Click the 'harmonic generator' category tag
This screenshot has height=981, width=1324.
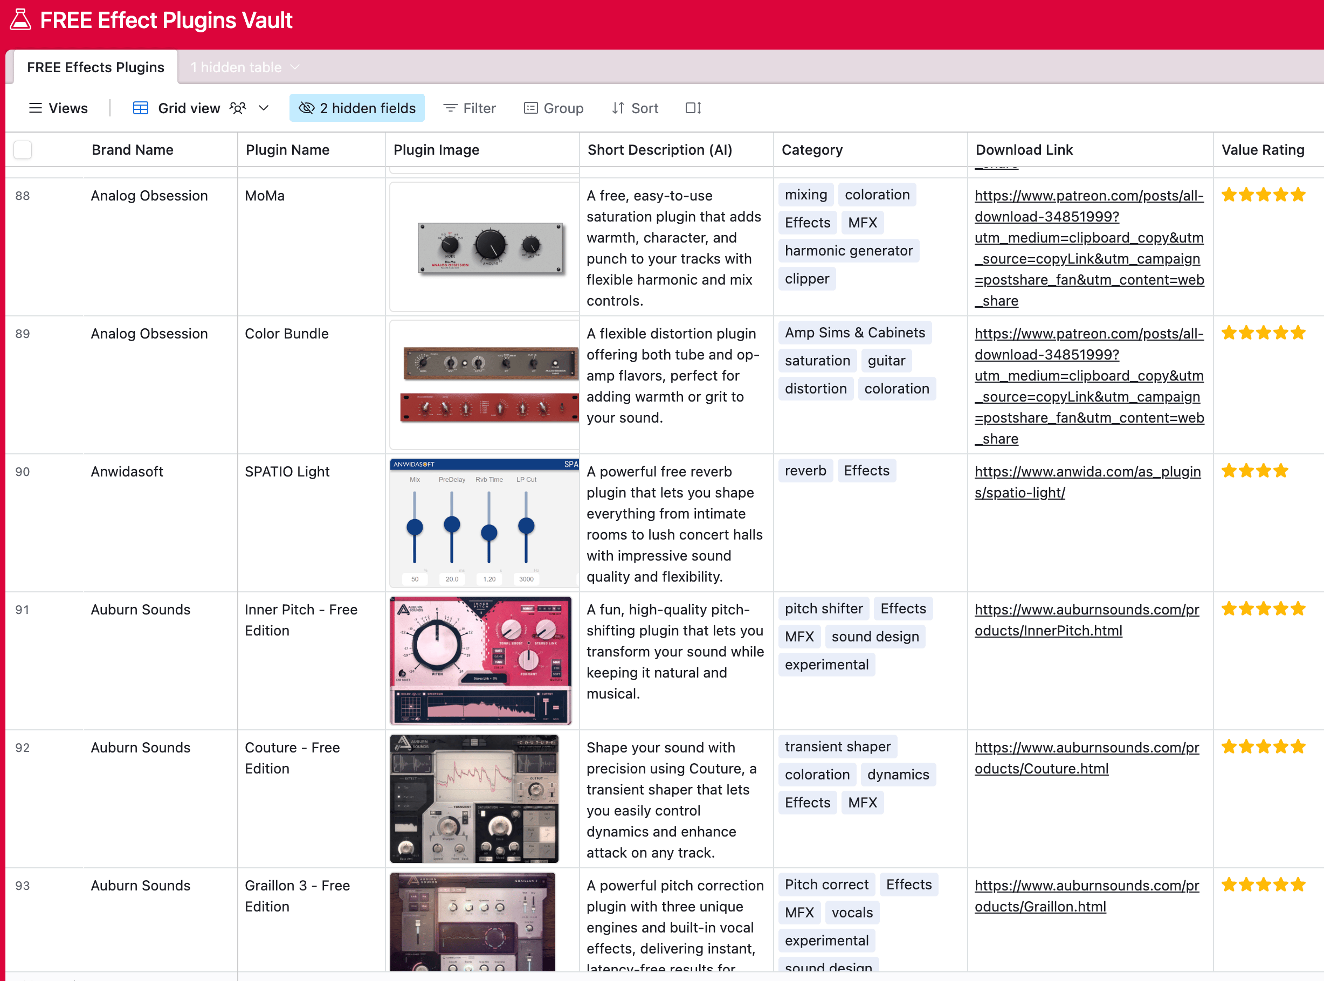click(848, 251)
